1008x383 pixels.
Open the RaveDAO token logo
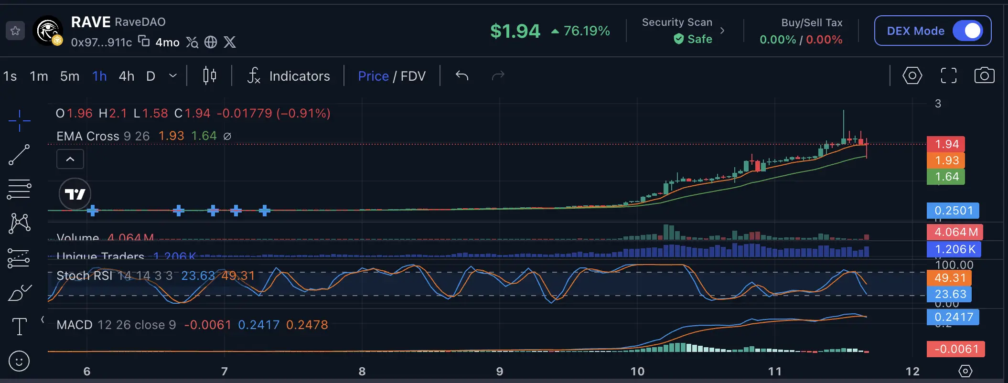point(48,31)
